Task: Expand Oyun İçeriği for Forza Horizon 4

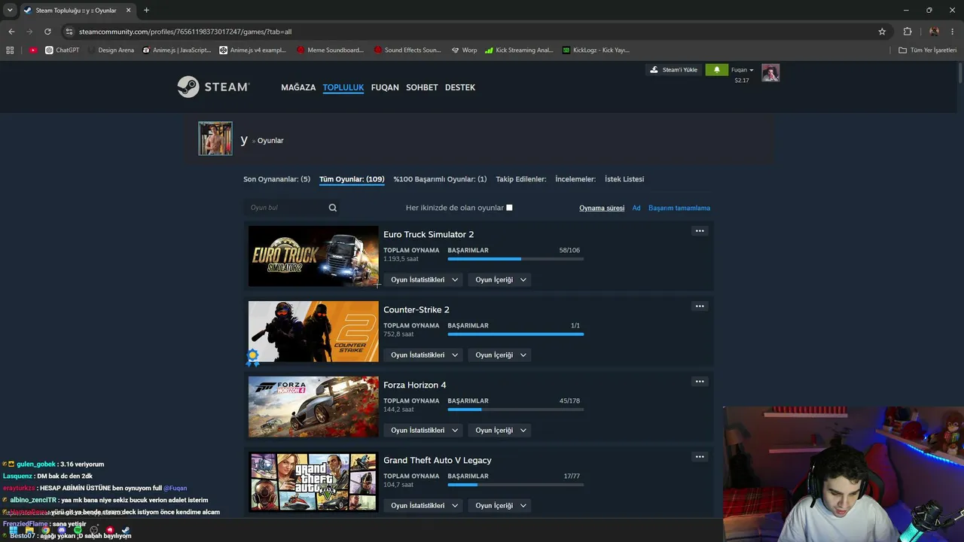Action: pos(500,431)
